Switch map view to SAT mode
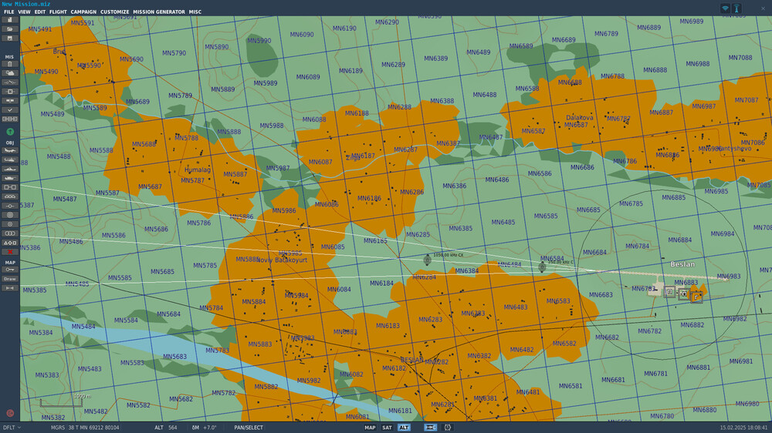The height and width of the screenshot is (433, 772). [x=387, y=428]
